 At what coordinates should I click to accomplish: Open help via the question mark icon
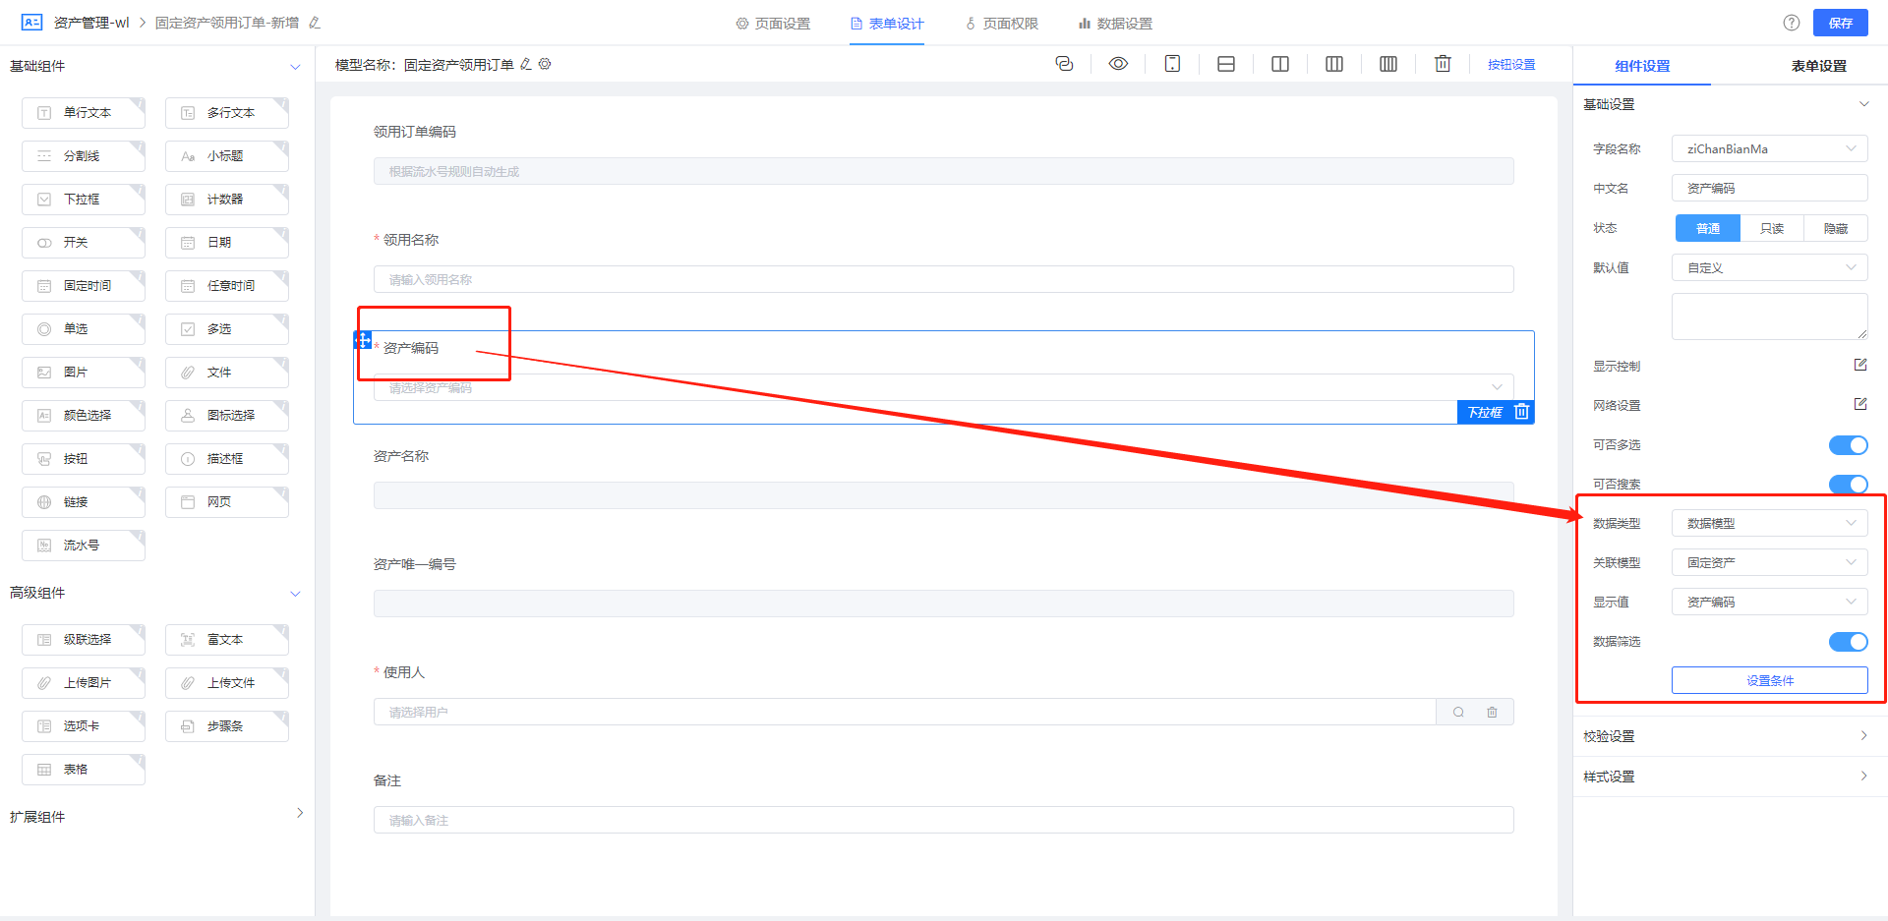tap(1792, 23)
